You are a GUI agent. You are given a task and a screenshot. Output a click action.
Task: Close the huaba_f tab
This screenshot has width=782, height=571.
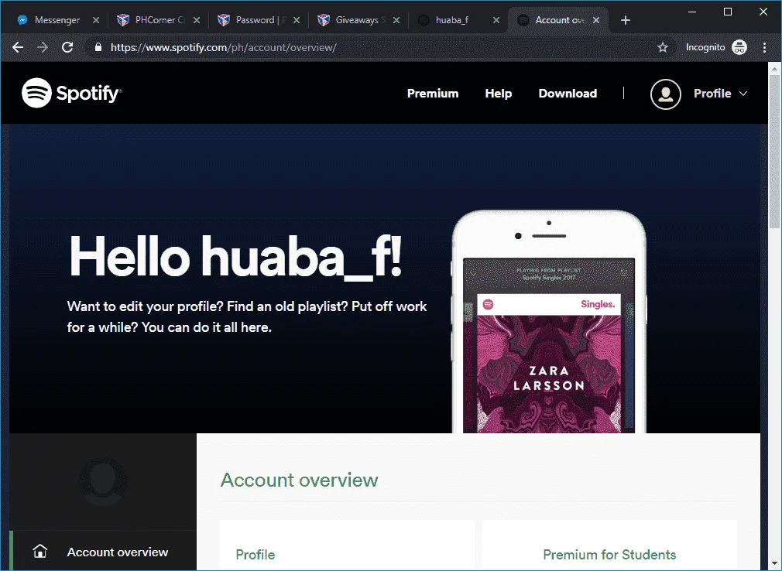(496, 20)
